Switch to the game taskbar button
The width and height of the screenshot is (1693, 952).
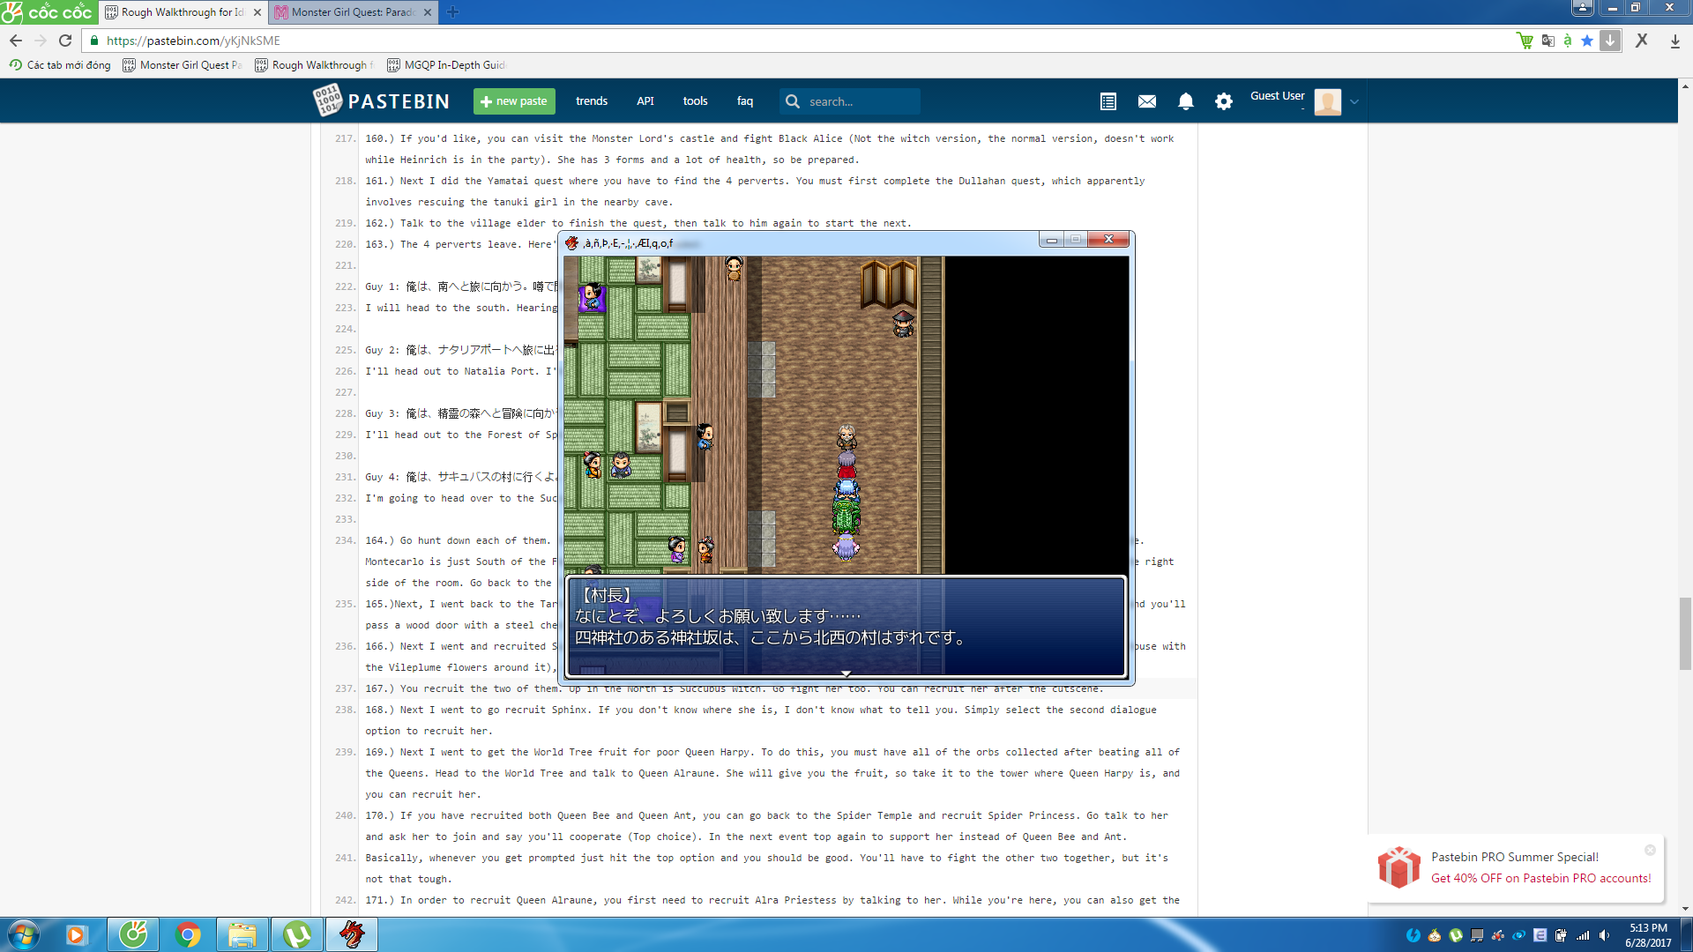(x=352, y=934)
